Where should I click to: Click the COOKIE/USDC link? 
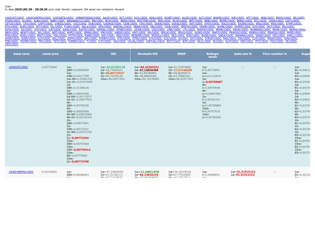[x=113, y=24]
